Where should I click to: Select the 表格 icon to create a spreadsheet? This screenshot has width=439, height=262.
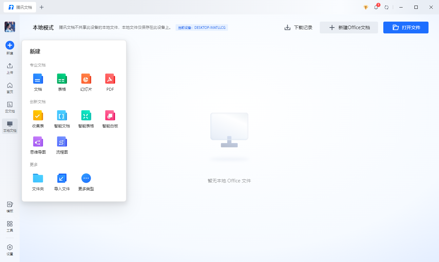click(62, 82)
